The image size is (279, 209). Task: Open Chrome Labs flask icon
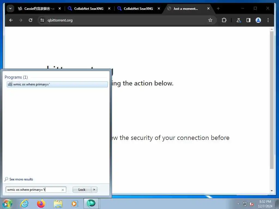click(238, 20)
